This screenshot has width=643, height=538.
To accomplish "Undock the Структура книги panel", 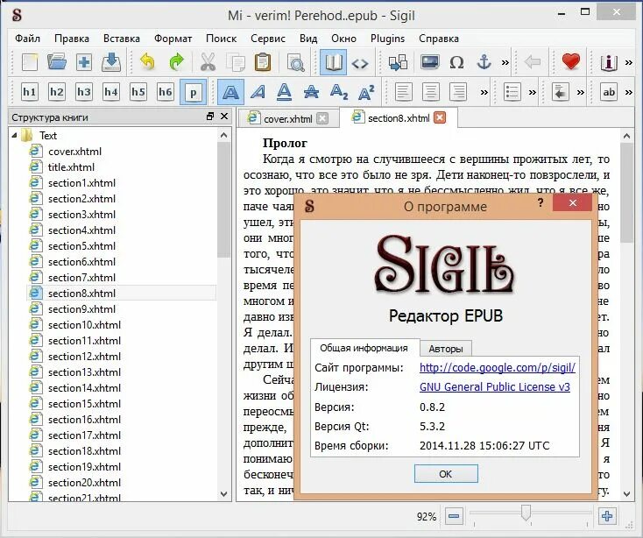I will [x=210, y=117].
